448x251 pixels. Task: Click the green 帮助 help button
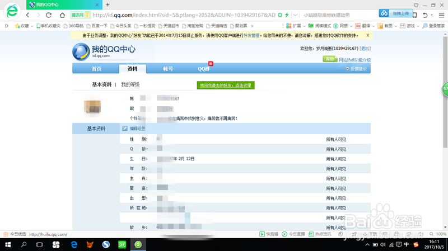click(x=330, y=59)
